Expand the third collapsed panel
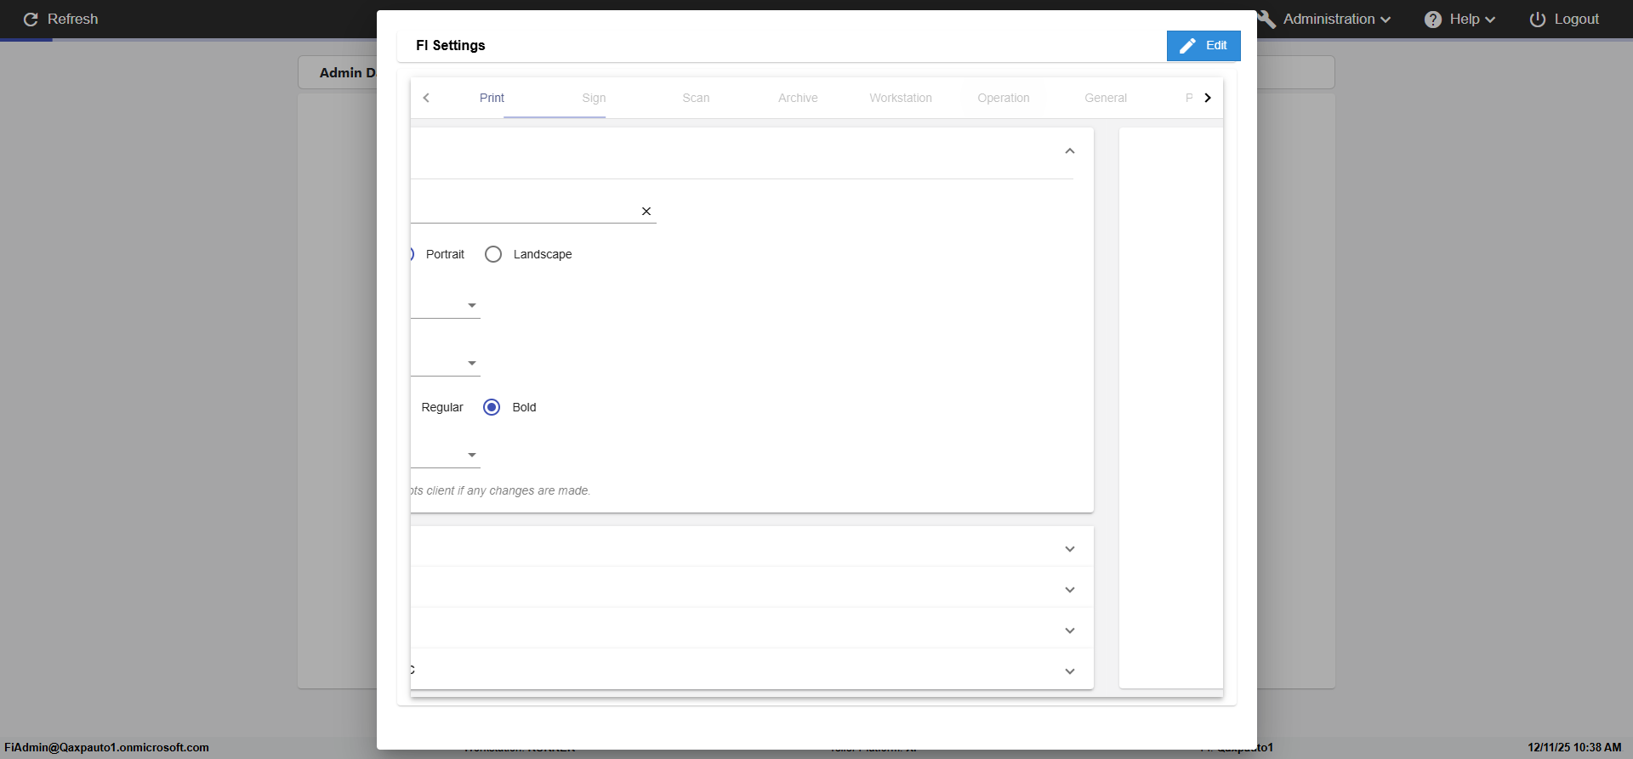 tap(1070, 631)
